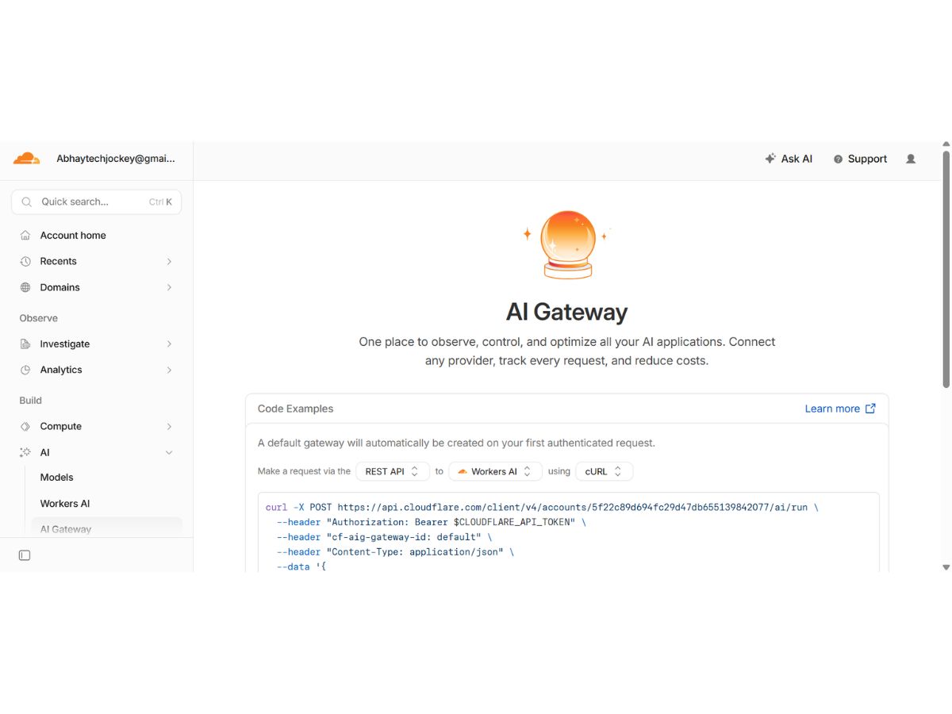
Task: Collapse sidebar using bottom panel icon
Action: tap(25, 555)
